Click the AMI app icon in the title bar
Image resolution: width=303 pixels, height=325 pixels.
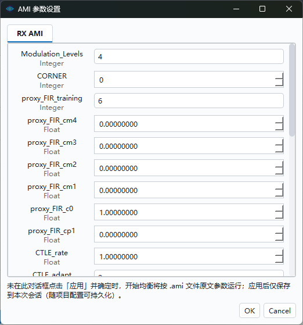(x=10, y=9)
